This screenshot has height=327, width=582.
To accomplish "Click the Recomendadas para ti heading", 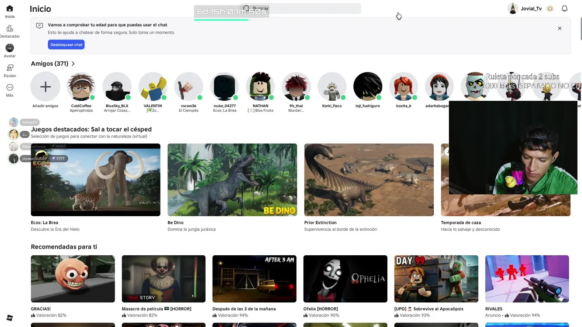I will click(x=64, y=247).
